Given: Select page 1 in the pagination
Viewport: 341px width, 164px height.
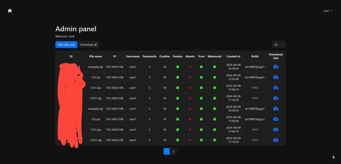Looking at the screenshot, I should (167, 151).
